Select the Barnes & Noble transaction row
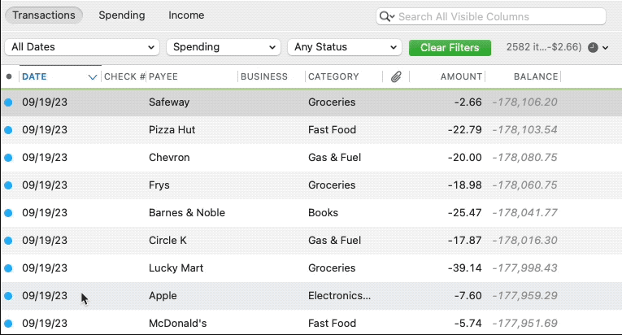 [244, 213]
